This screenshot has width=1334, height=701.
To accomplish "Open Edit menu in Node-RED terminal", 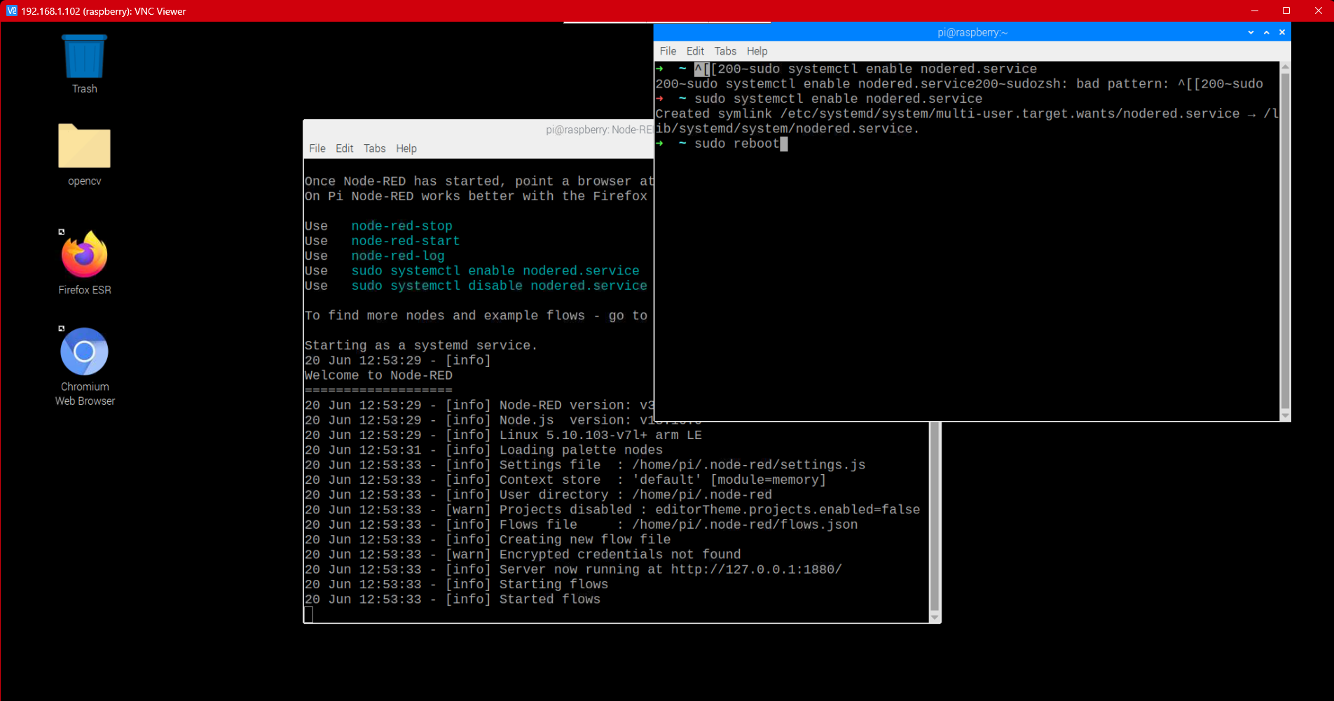I will pos(344,148).
